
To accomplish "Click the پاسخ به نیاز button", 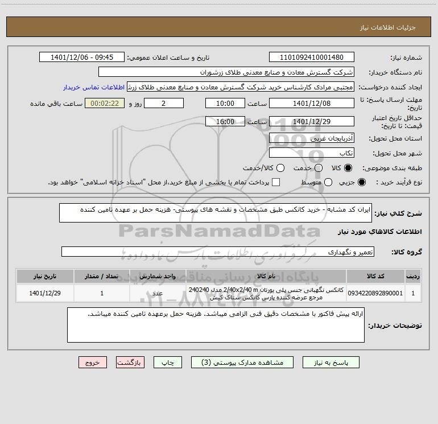I will point(330,362).
